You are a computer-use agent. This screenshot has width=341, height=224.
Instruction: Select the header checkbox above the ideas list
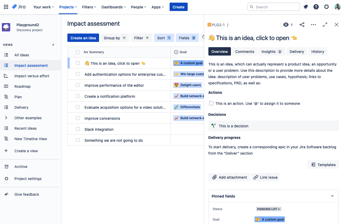(x=78, y=52)
